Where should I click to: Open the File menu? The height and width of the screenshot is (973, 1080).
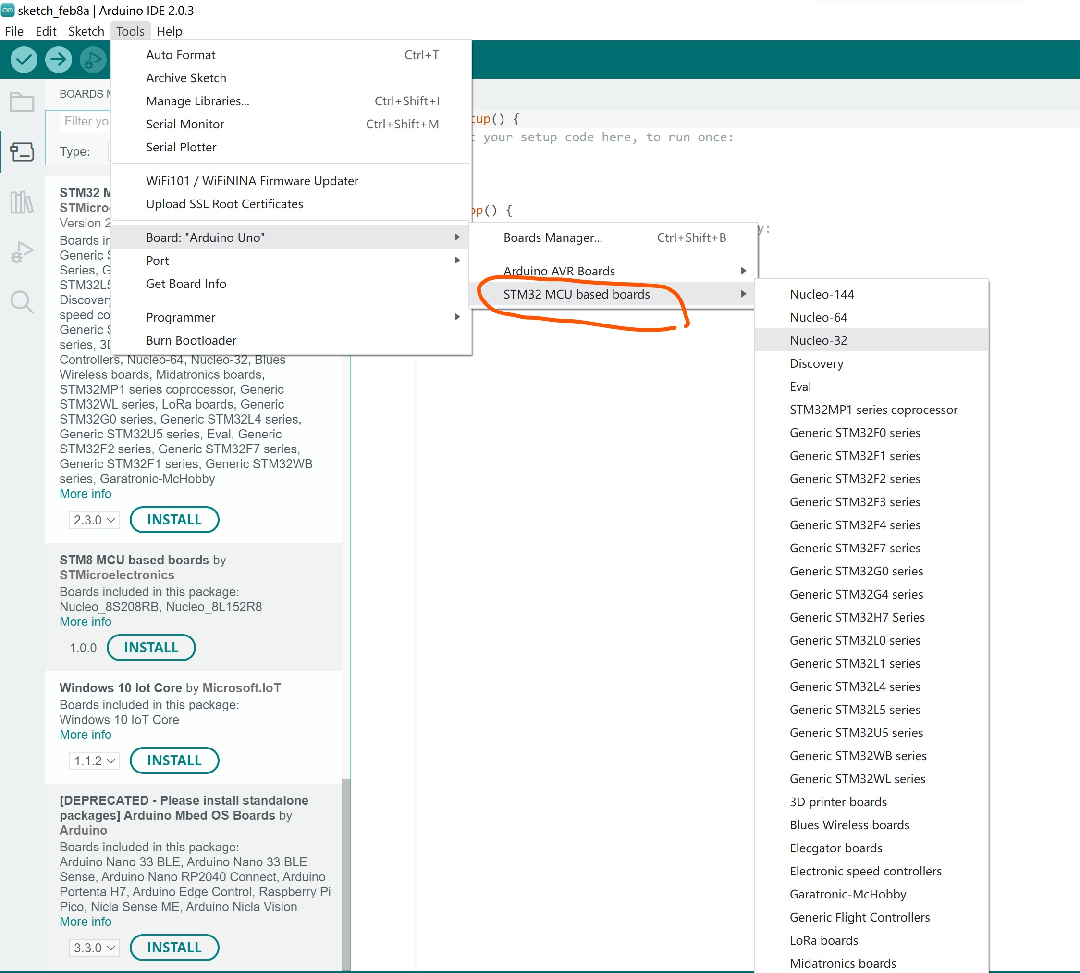14,32
